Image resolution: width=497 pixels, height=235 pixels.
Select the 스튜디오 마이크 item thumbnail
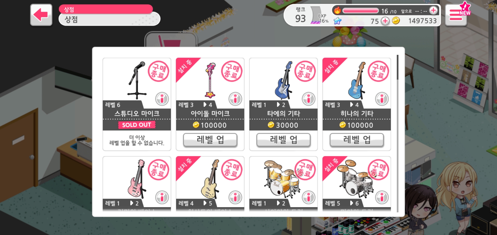pos(137,80)
